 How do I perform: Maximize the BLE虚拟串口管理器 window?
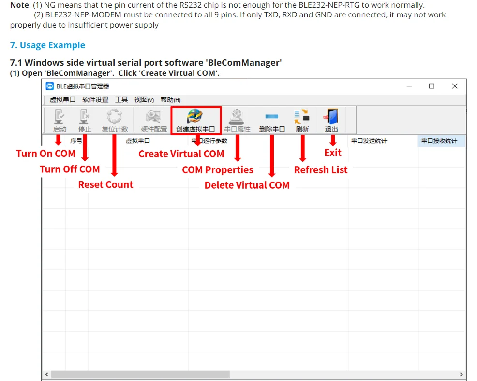[432, 86]
